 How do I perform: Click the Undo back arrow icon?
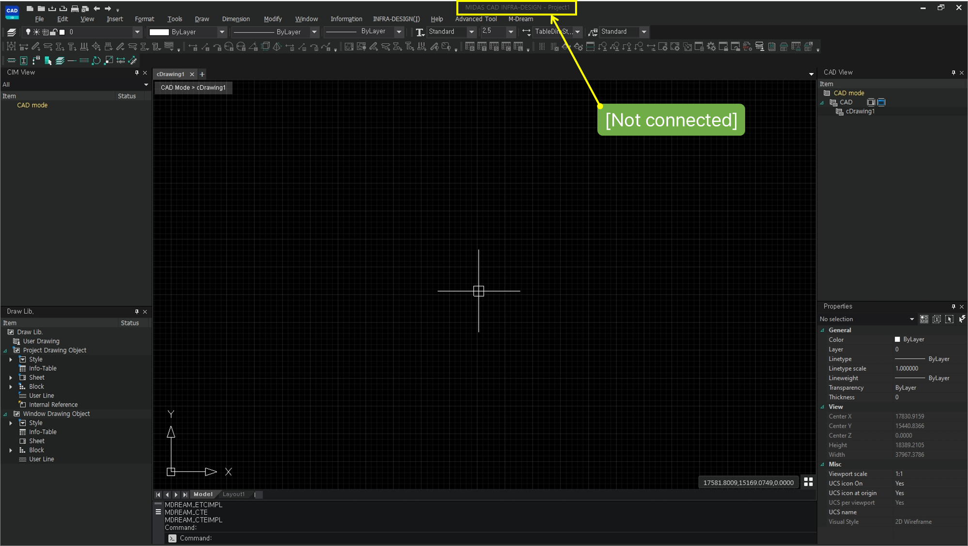point(96,8)
